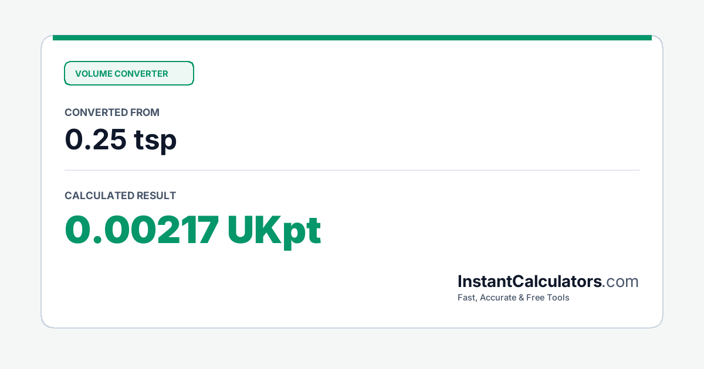Click the green accent bar atop the card
The image size is (704, 369).
coord(352,37)
